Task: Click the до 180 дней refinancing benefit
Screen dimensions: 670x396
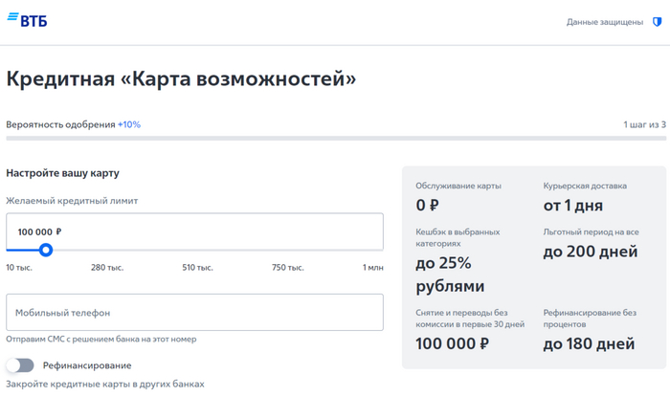Action: pyautogui.click(x=589, y=343)
